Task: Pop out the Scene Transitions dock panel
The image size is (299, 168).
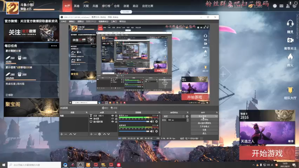Action: (188, 112)
